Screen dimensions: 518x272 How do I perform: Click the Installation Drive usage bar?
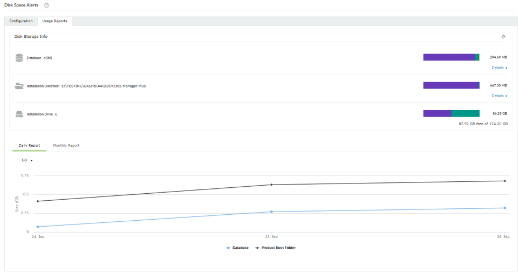(x=451, y=113)
